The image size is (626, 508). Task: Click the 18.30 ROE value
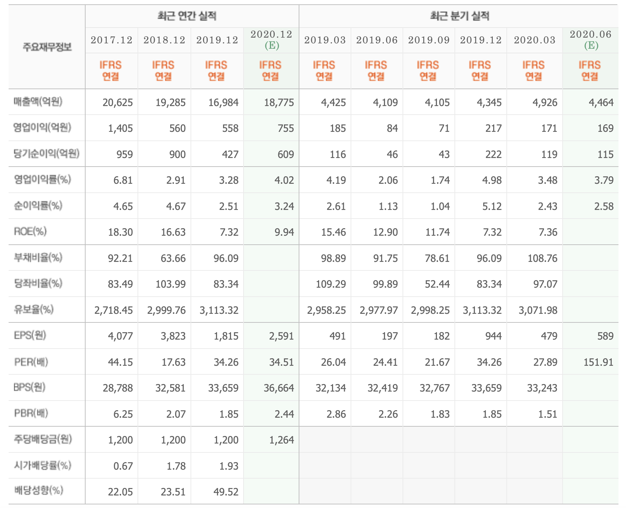pos(120,232)
